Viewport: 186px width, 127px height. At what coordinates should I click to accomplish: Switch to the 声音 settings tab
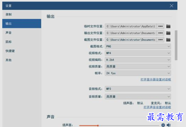[22, 32]
